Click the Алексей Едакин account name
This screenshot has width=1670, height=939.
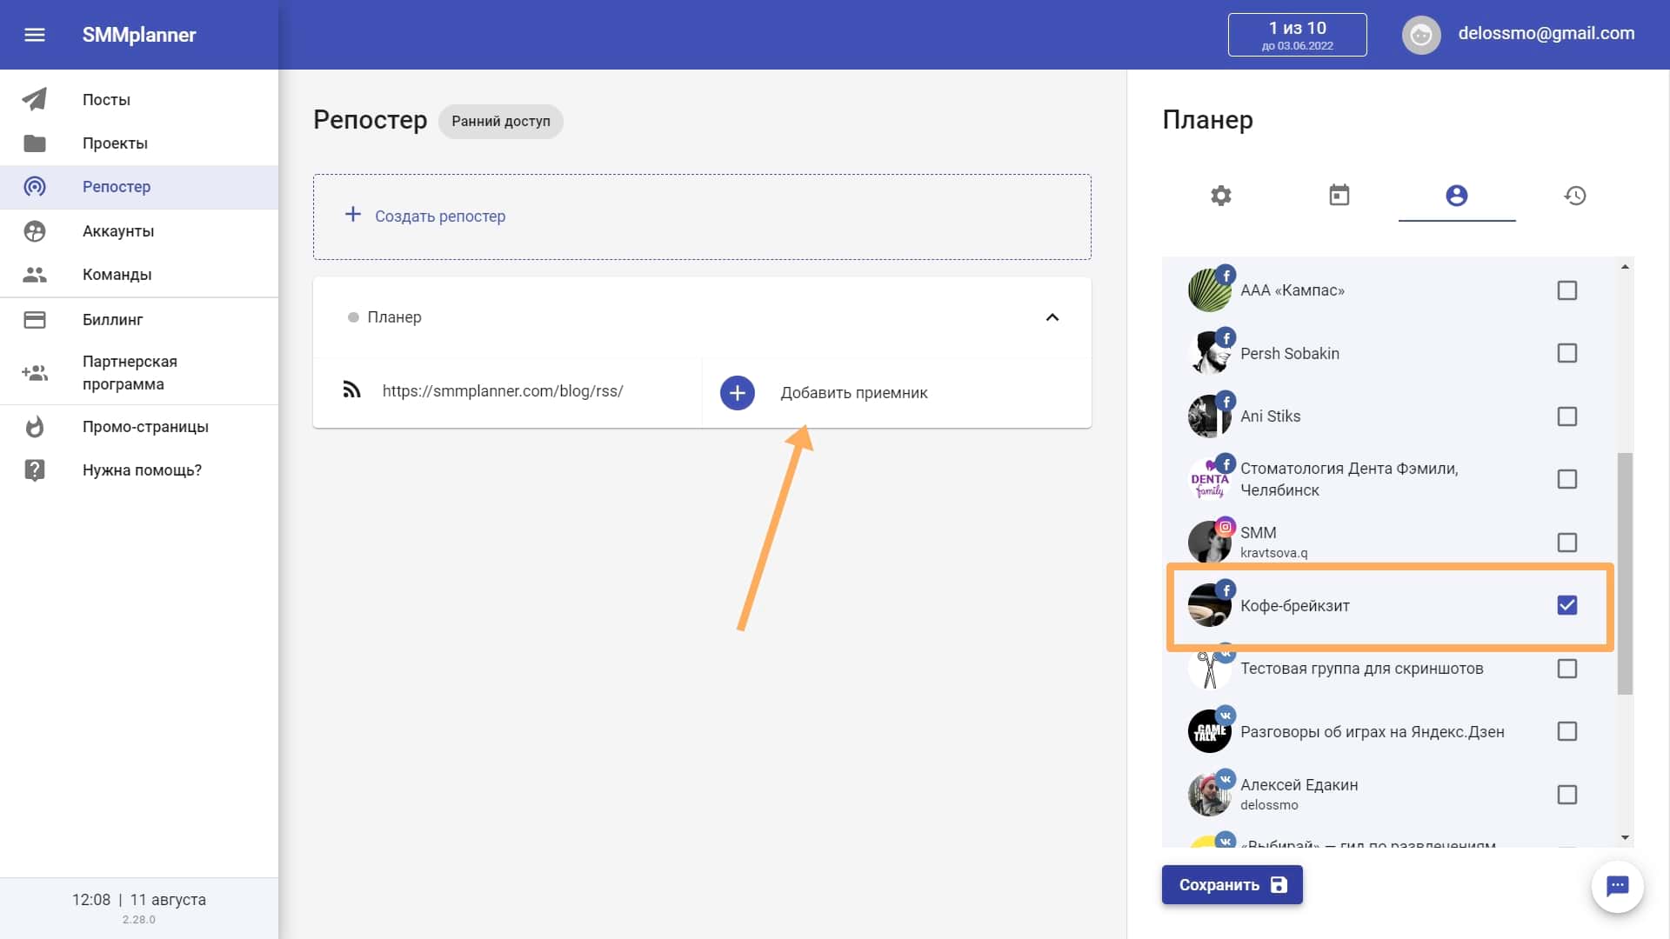coord(1299,785)
